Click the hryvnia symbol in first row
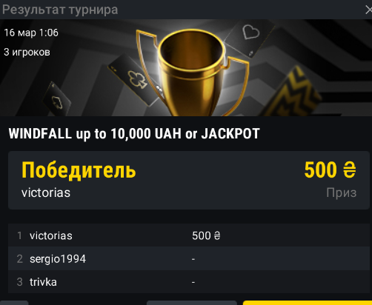 (217, 235)
